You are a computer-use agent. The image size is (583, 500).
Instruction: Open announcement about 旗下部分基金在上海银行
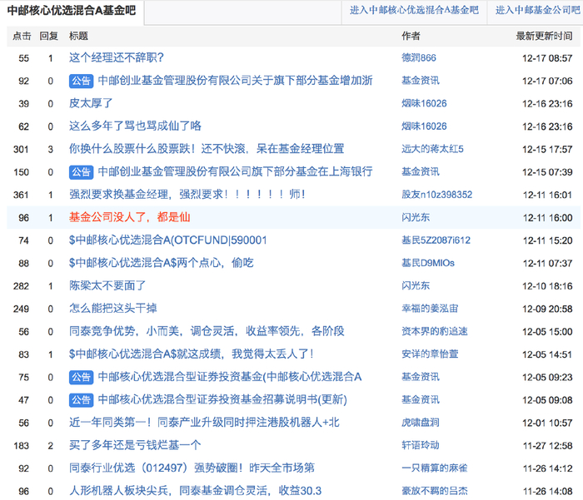point(235,171)
